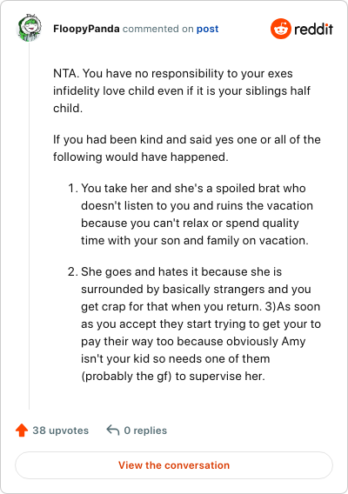Click the reply arrow icon

(x=113, y=430)
